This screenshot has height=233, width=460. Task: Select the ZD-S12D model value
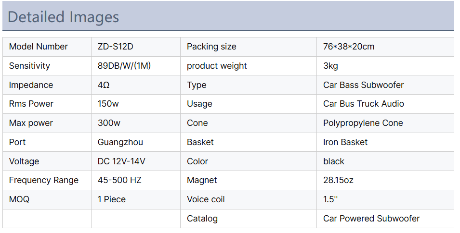point(116,47)
